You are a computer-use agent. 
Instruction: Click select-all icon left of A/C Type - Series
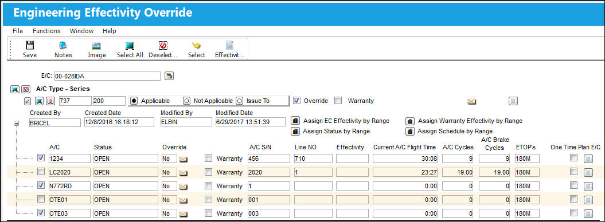14,89
